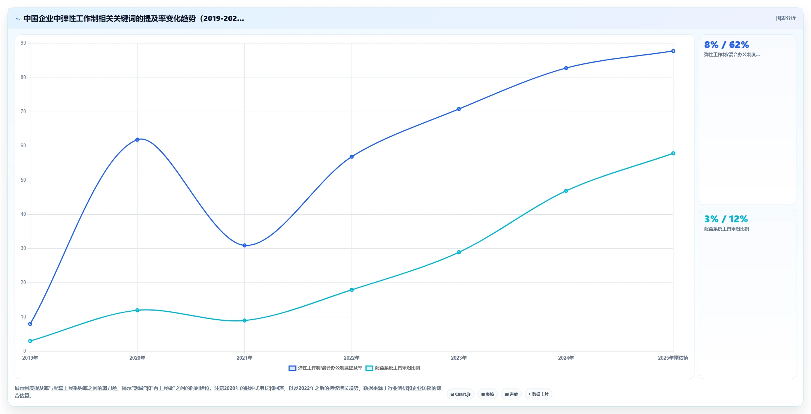Click y-axis tick label 70
Image resolution: width=811 pixels, height=414 pixels.
[23, 112]
